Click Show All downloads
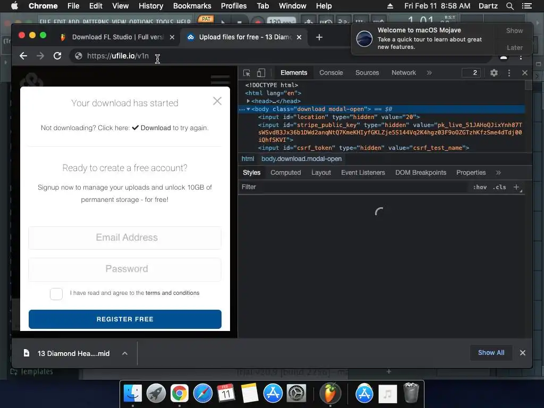 pos(491,353)
